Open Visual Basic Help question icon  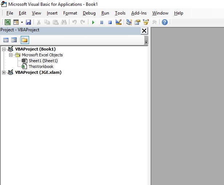[165, 22]
